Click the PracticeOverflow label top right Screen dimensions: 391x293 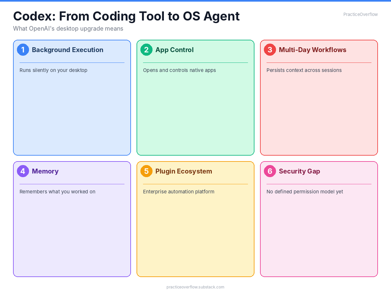point(360,14)
